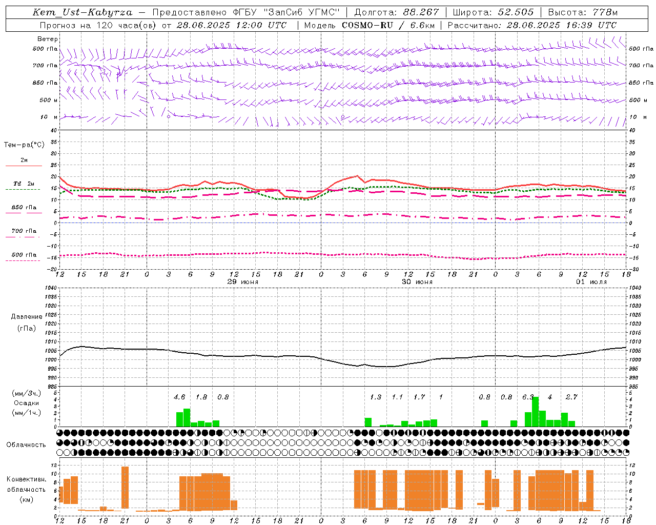Click the Осадки precipitation label
Image resolution: width=656 pixels, height=525 pixels.
(27, 403)
